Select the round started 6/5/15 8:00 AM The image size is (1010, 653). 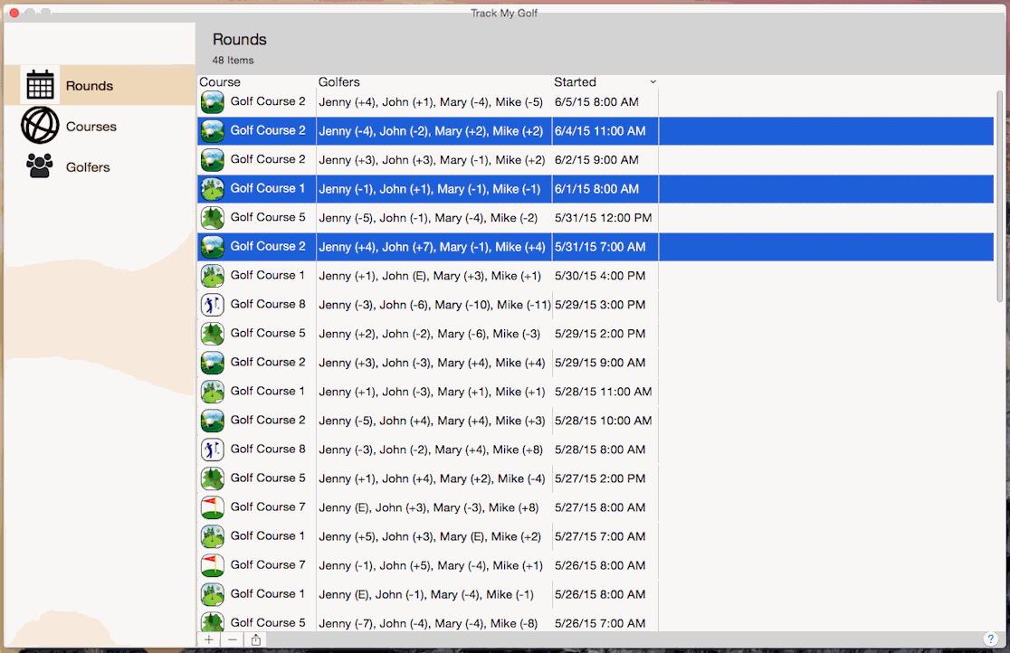[596, 102]
